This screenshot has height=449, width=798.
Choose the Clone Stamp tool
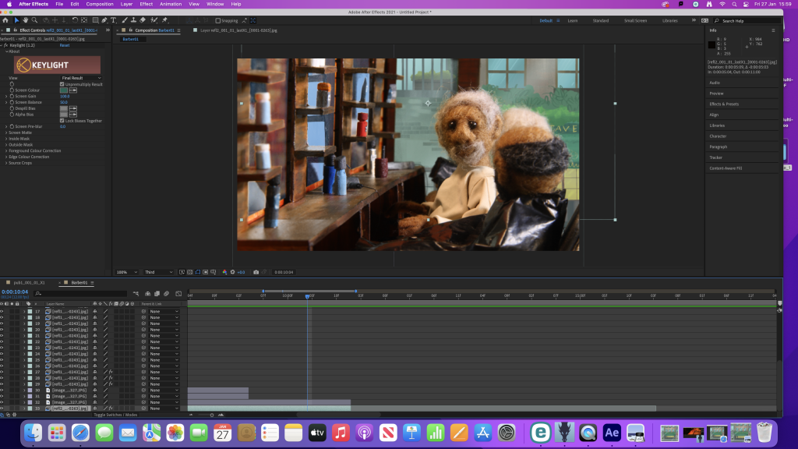pyautogui.click(x=133, y=20)
